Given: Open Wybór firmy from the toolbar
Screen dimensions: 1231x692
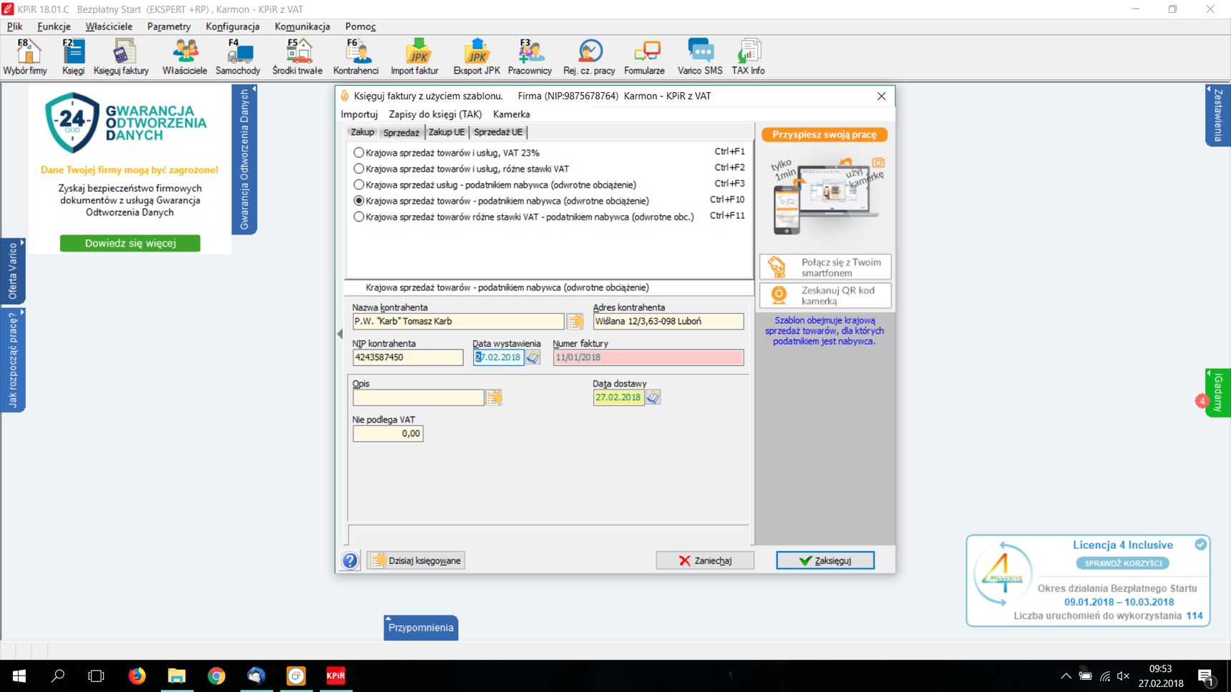Looking at the screenshot, I should 25,57.
